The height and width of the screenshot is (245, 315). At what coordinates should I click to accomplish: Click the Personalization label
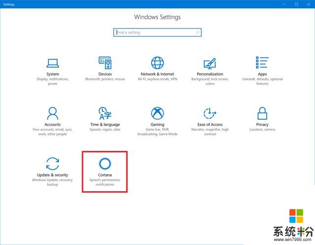click(210, 74)
